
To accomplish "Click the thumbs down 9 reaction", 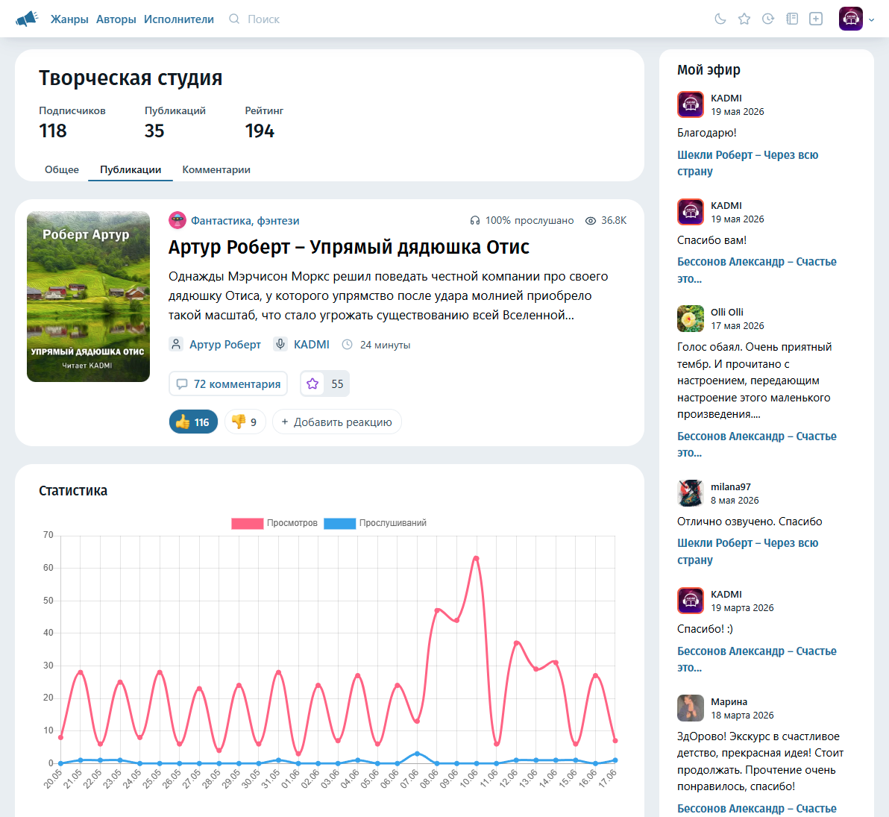I will tap(245, 422).
